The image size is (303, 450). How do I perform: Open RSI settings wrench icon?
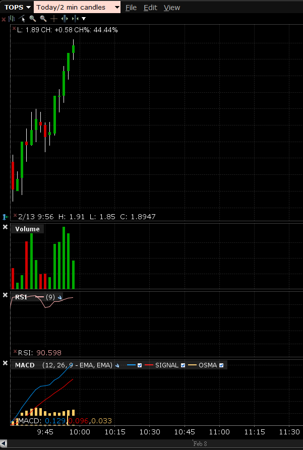pyautogui.click(x=59, y=297)
